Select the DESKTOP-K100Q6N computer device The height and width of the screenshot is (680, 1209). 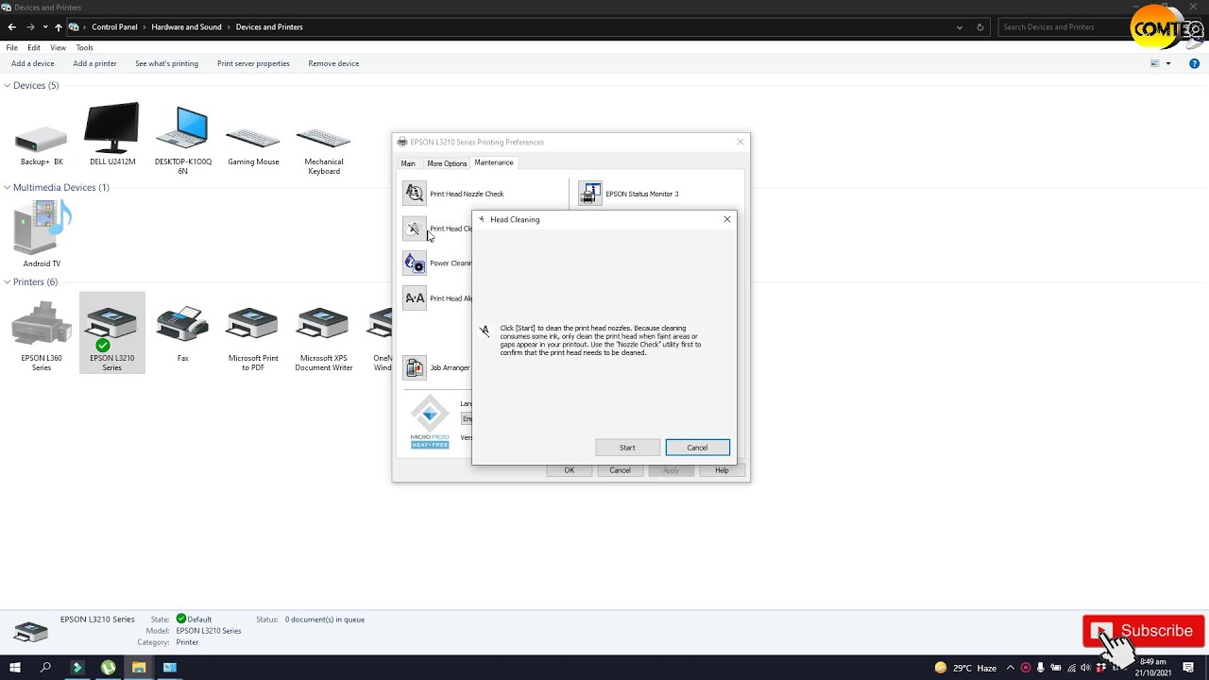pyautogui.click(x=182, y=140)
